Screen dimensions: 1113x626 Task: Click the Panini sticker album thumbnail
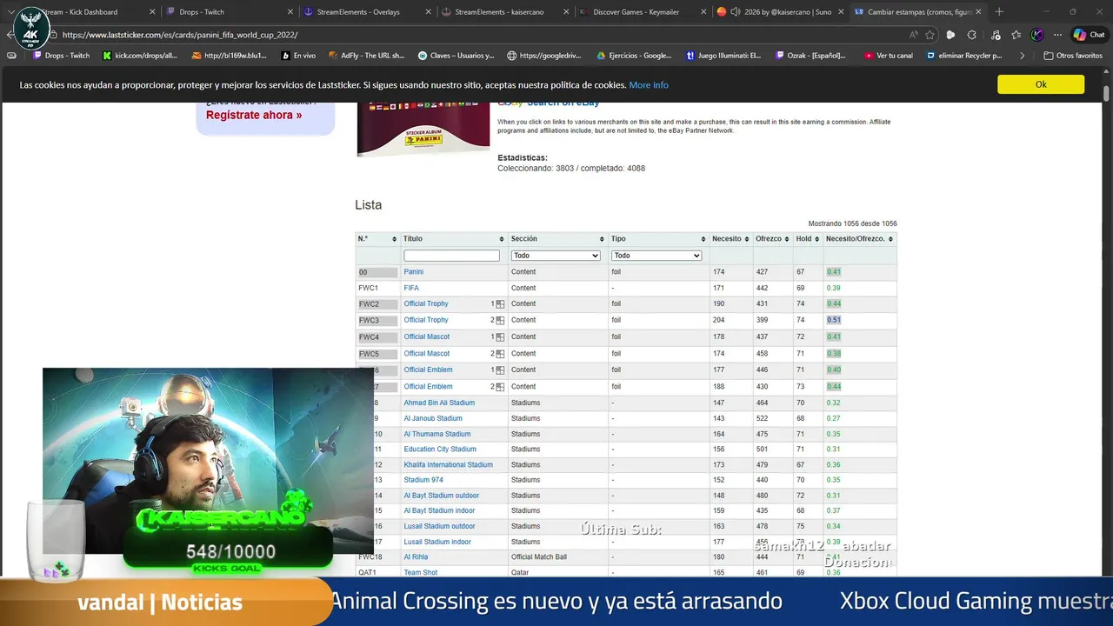[x=423, y=129]
